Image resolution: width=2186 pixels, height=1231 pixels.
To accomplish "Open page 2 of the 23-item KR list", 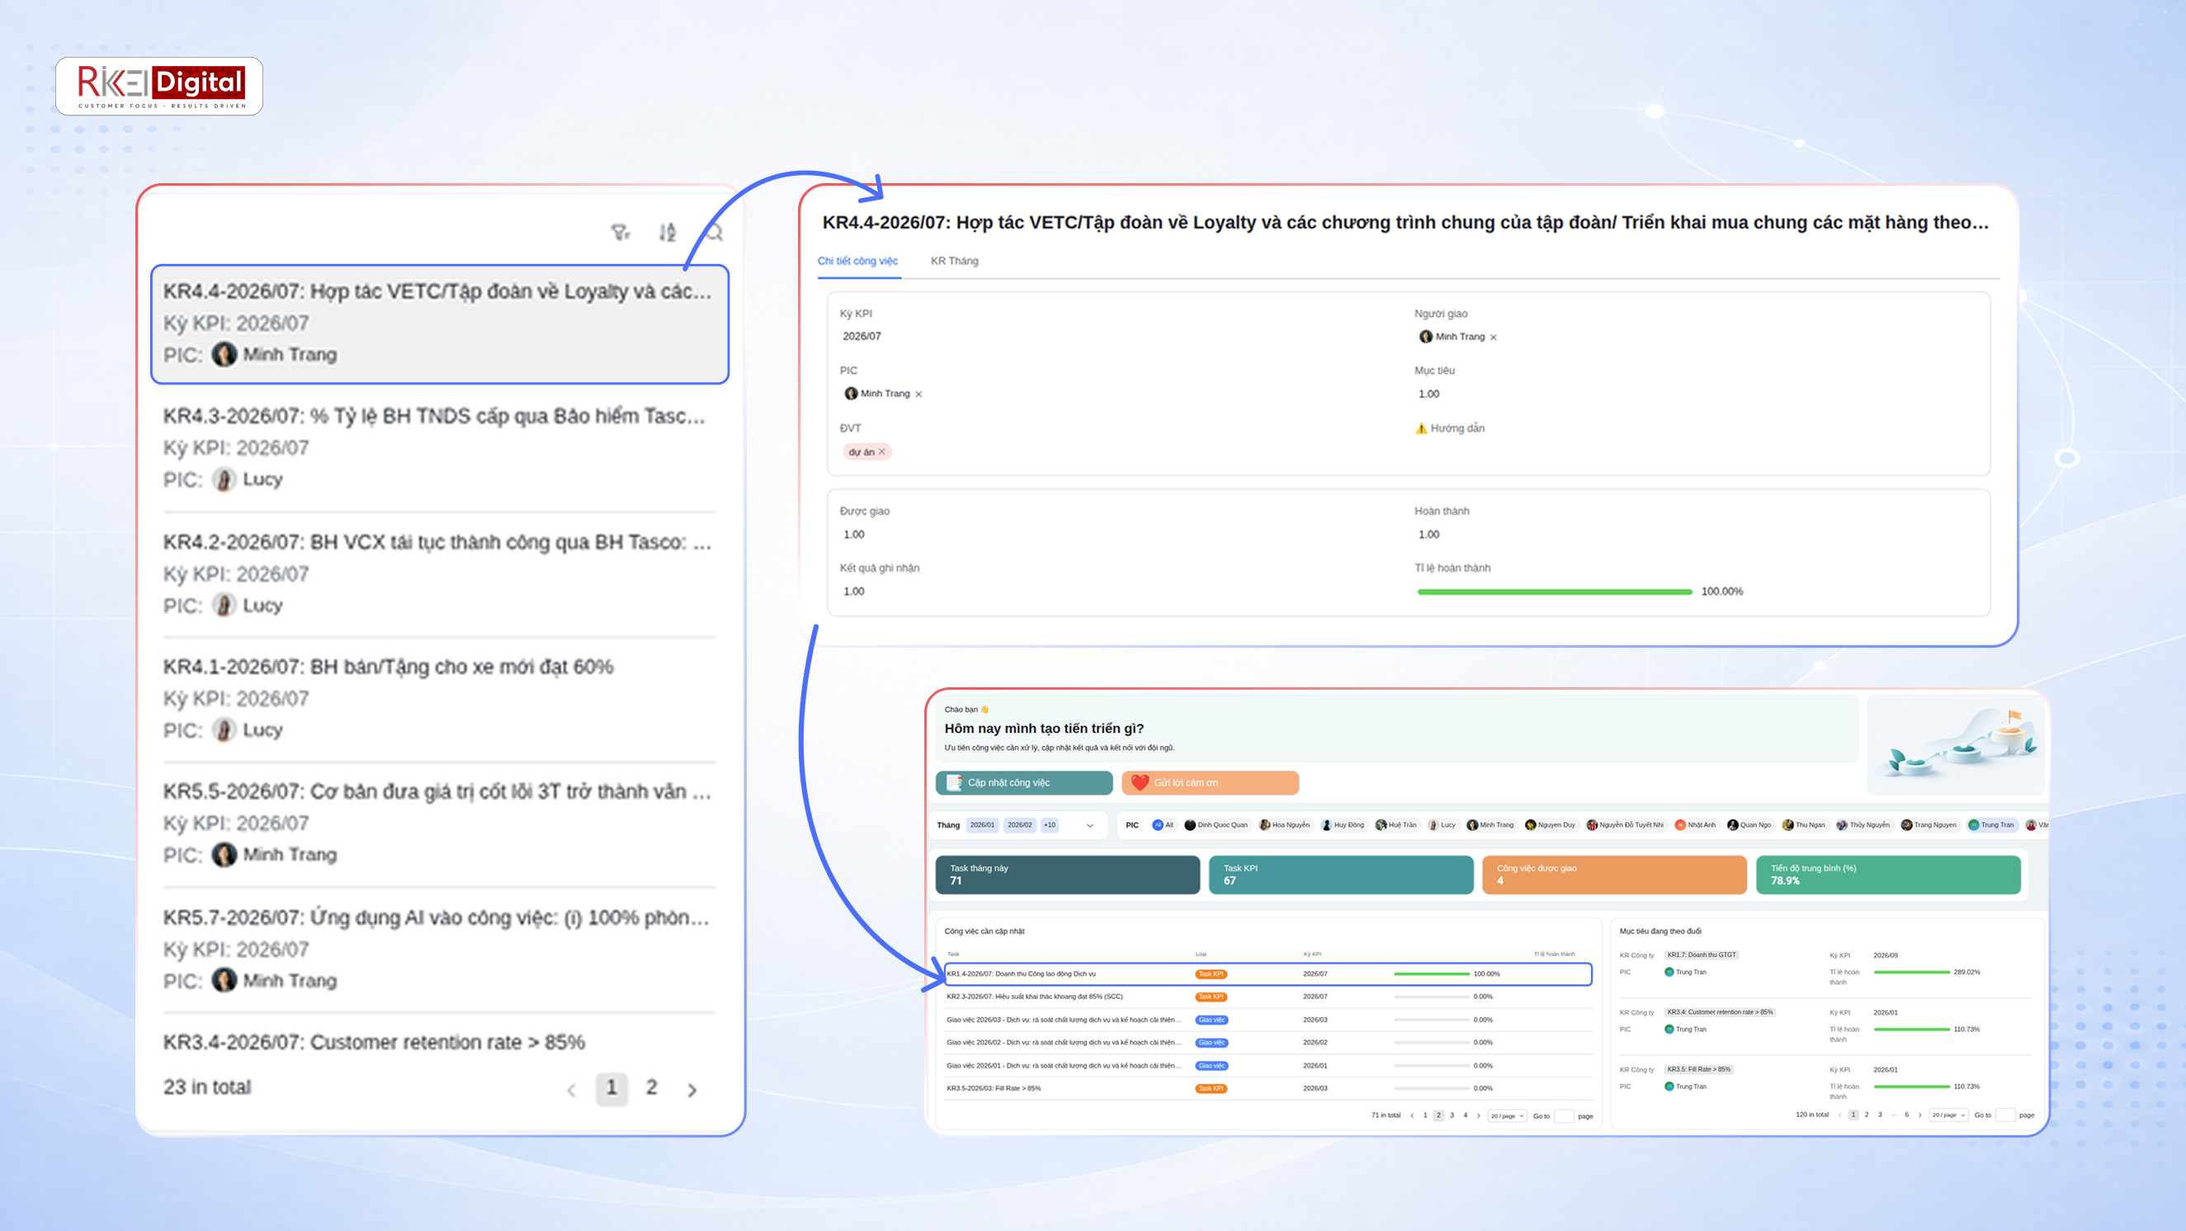I will tap(651, 1087).
